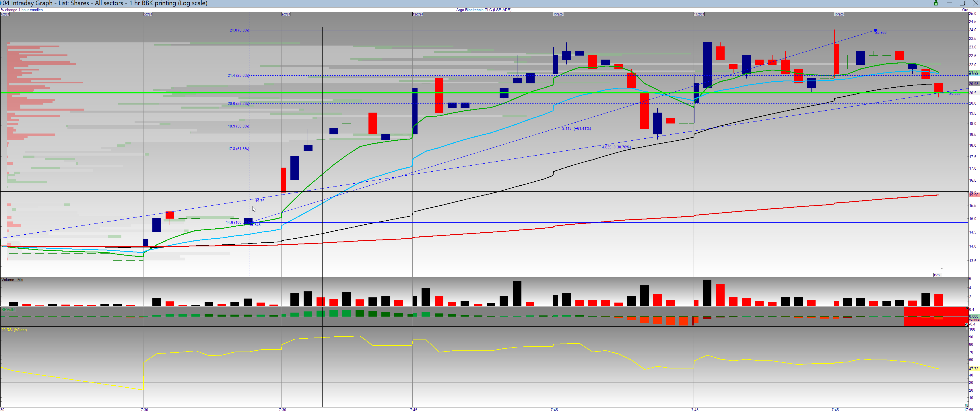Viewport: 980px width, 412px height.
Task: Close the RPVolB indicator panel
Action: [967, 308]
